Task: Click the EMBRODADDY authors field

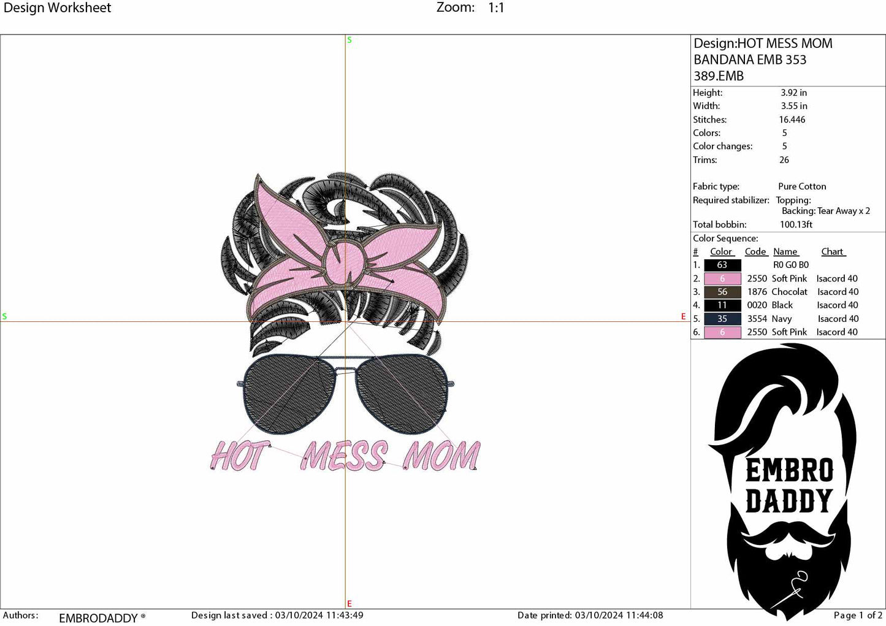Action: point(98,617)
